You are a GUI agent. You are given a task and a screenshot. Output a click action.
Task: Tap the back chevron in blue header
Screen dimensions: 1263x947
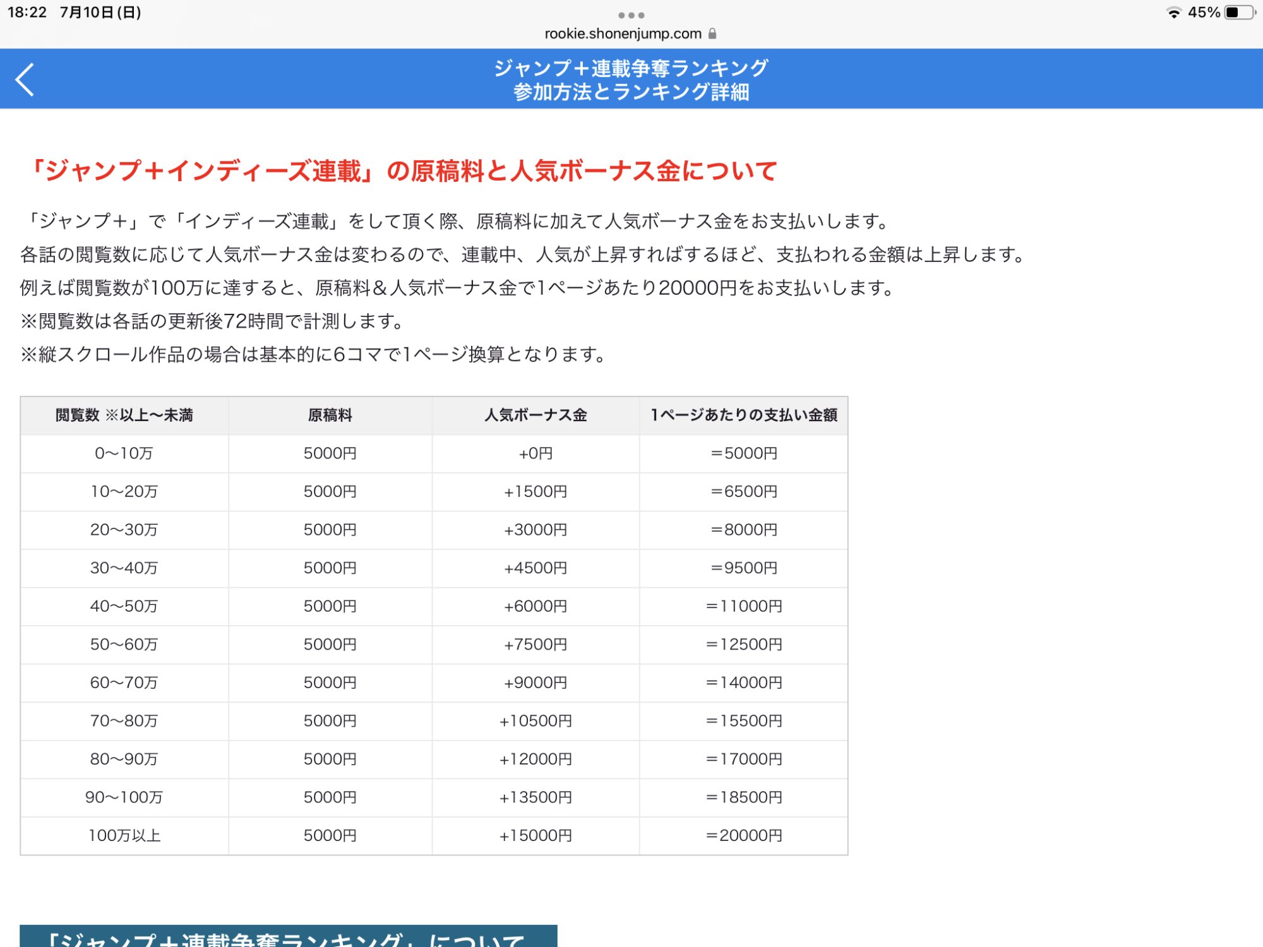(25, 80)
